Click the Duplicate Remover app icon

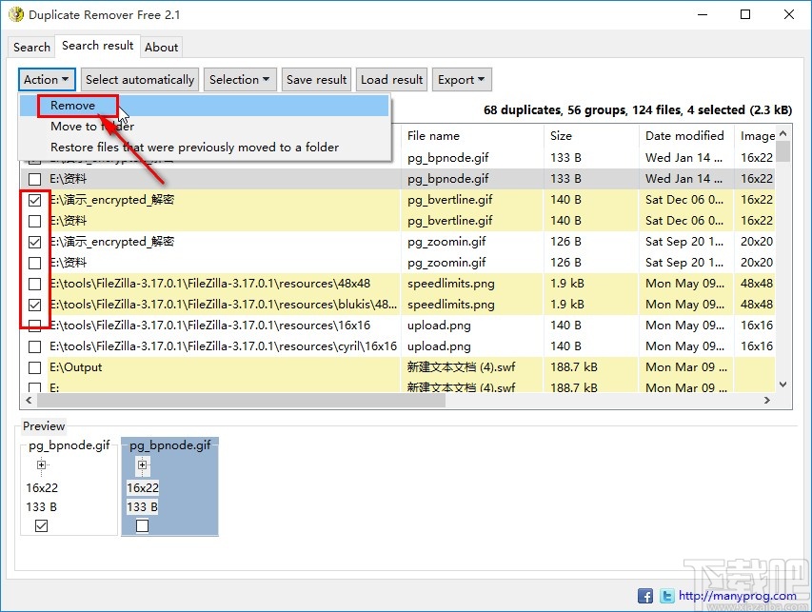tap(16, 14)
